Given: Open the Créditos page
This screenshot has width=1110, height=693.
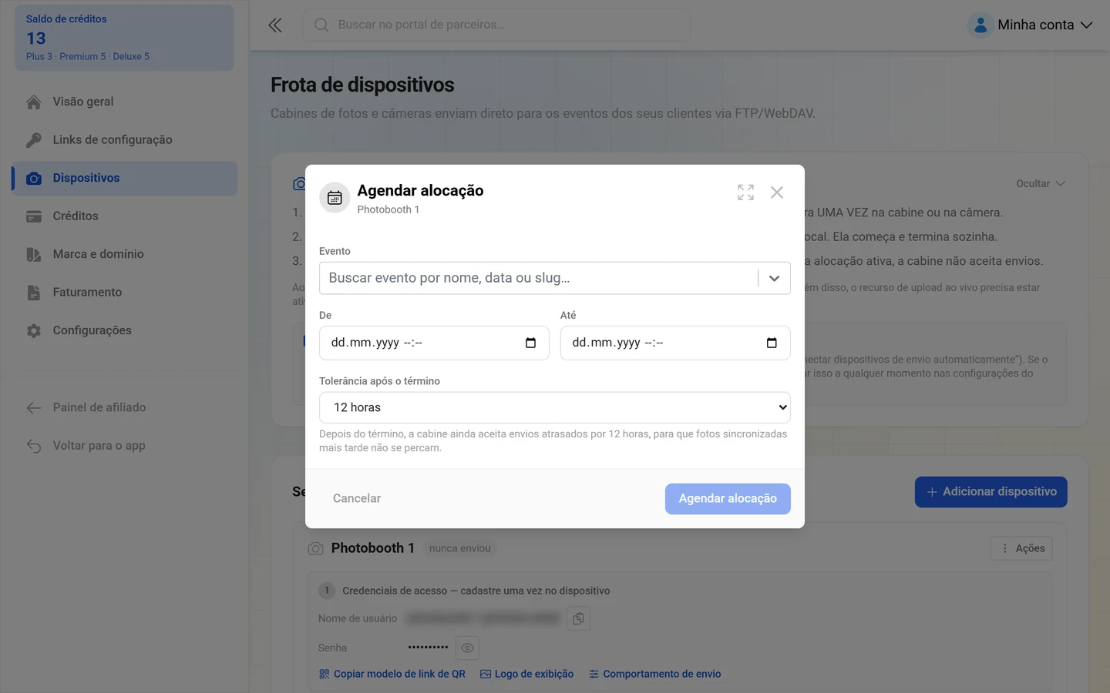Looking at the screenshot, I should tap(125, 216).
